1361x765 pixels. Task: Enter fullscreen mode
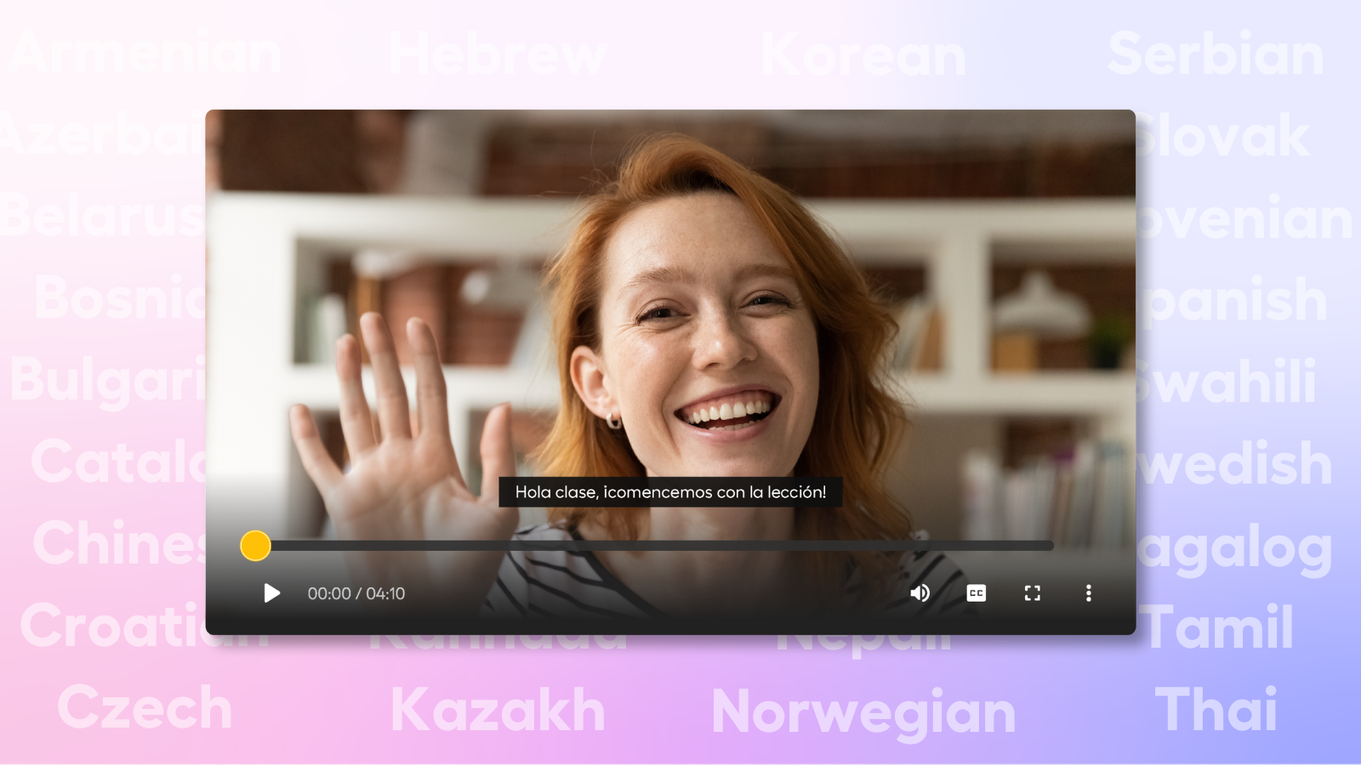1032,593
